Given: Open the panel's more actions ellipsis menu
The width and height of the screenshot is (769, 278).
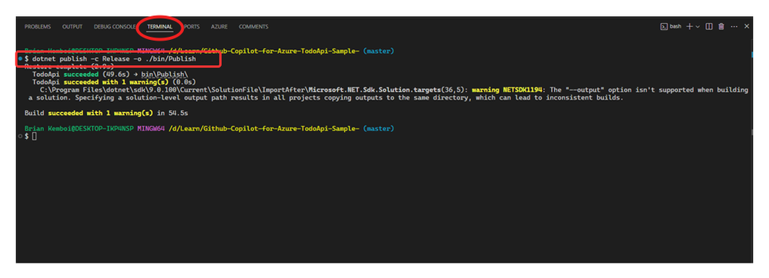Looking at the screenshot, I should pos(734,27).
